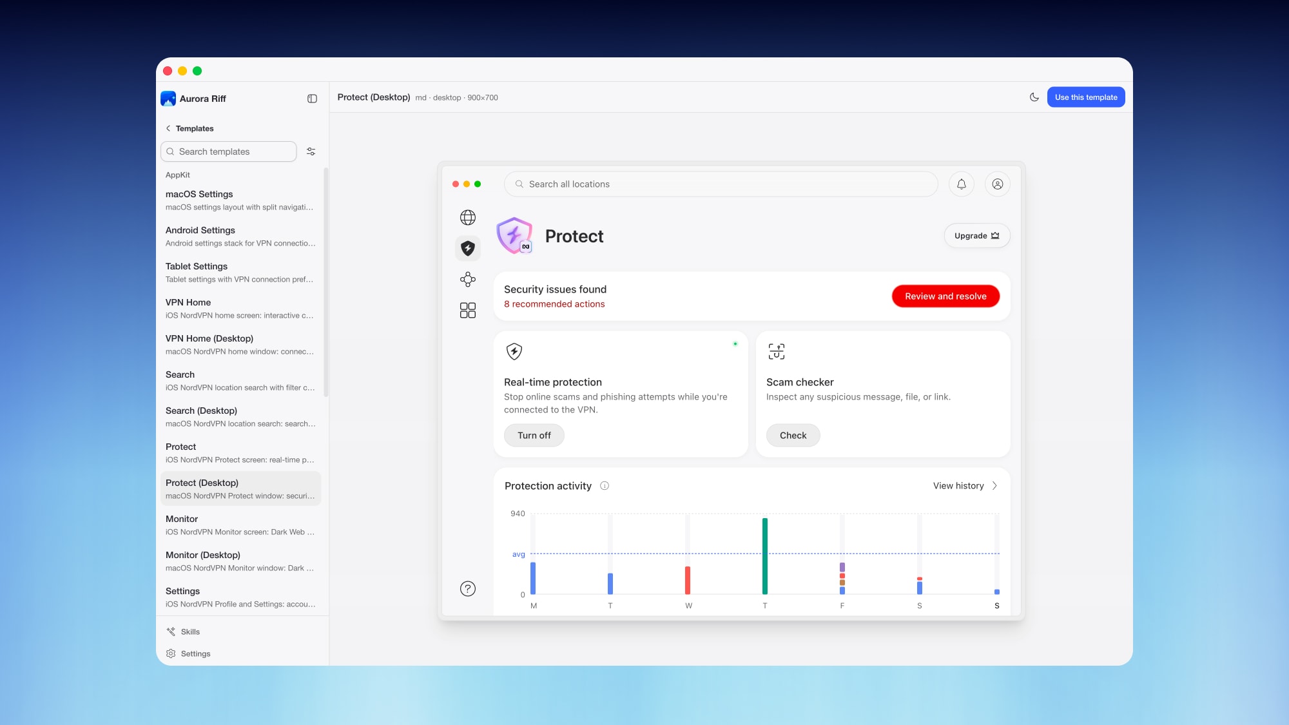
Task: Select the Search (Desktop) template
Action: click(240, 417)
